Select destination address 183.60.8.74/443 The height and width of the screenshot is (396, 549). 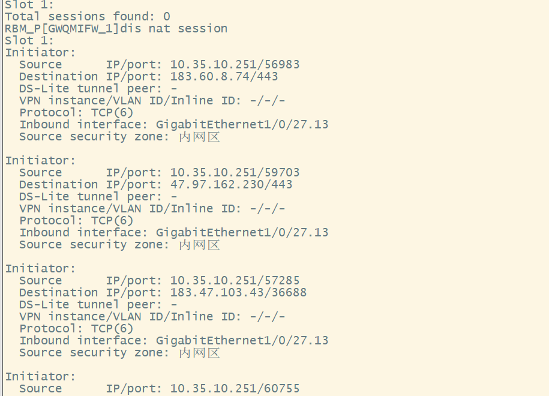tap(224, 76)
